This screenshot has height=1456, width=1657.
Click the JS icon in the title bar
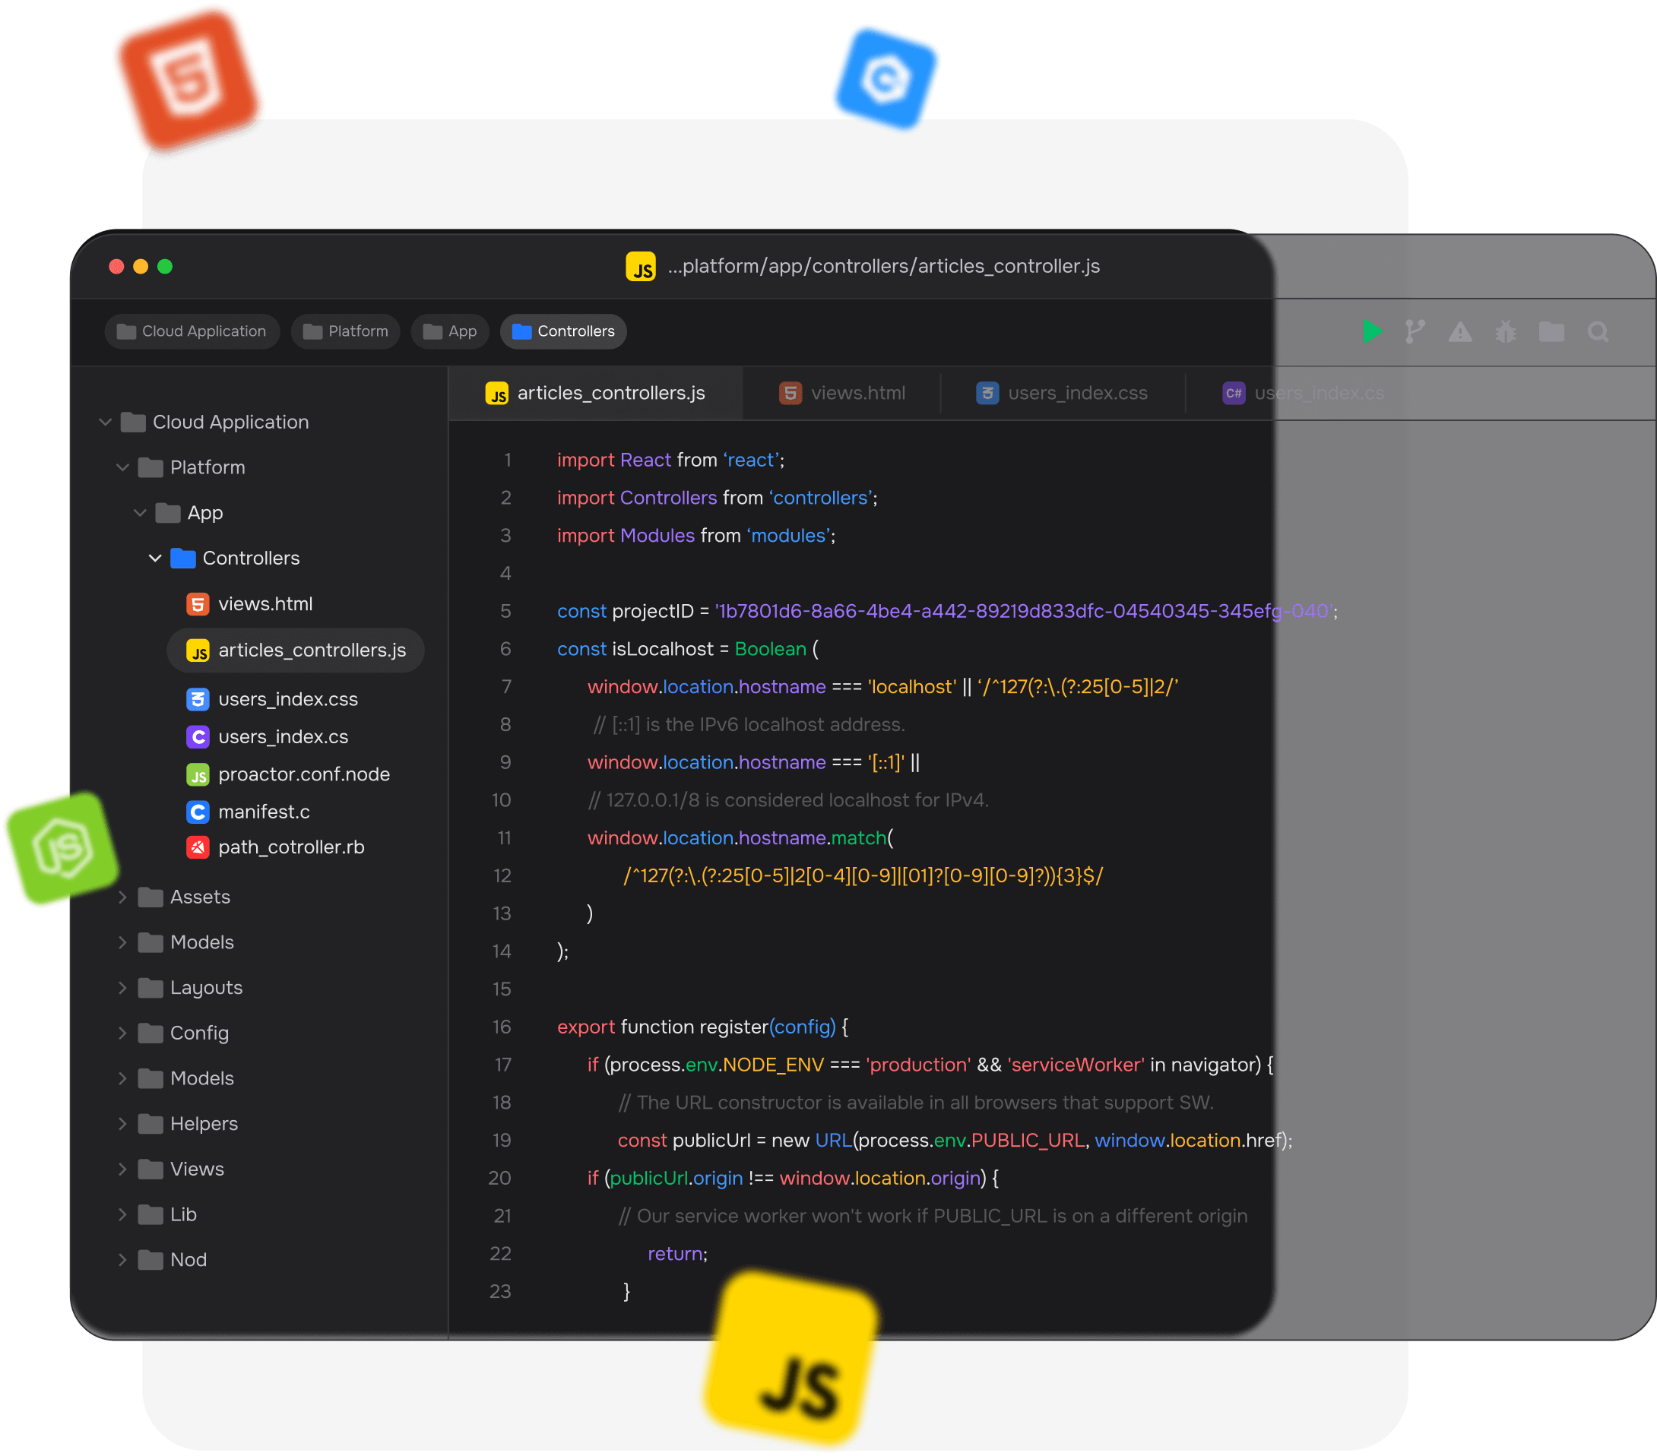[641, 267]
